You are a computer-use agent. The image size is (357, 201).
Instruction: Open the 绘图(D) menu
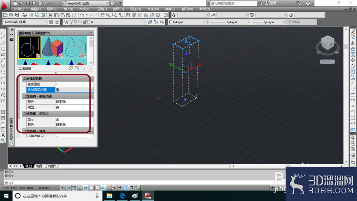118,9
